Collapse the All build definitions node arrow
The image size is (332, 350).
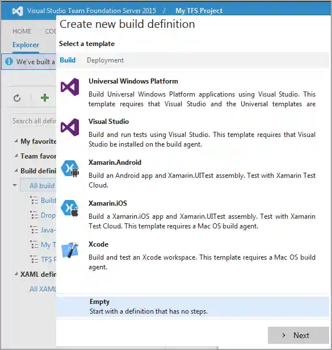[x=15, y=185]
